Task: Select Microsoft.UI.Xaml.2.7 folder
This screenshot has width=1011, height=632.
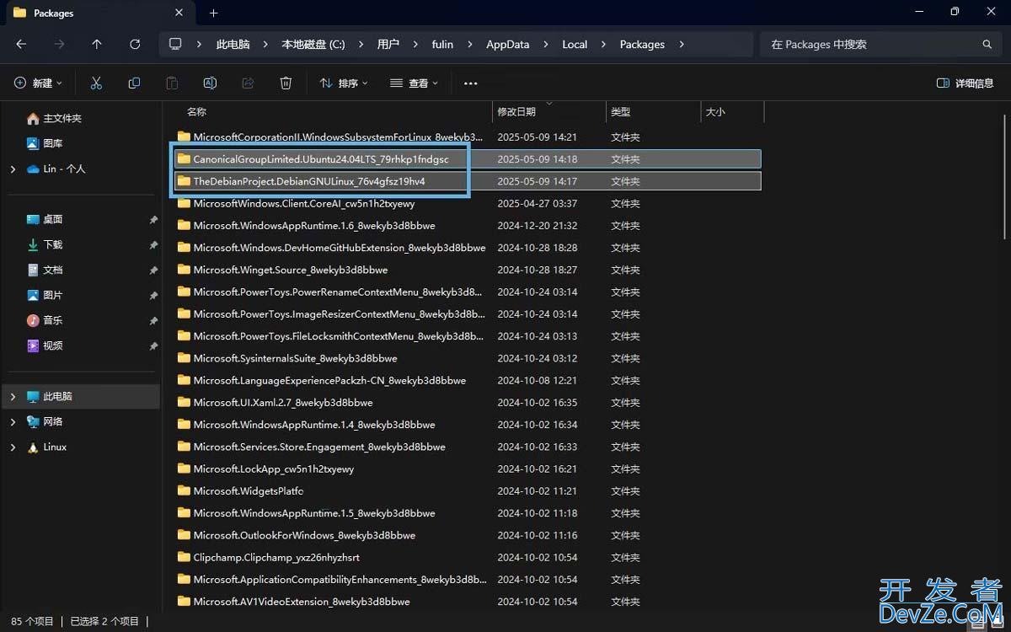Action: (468, 402)
